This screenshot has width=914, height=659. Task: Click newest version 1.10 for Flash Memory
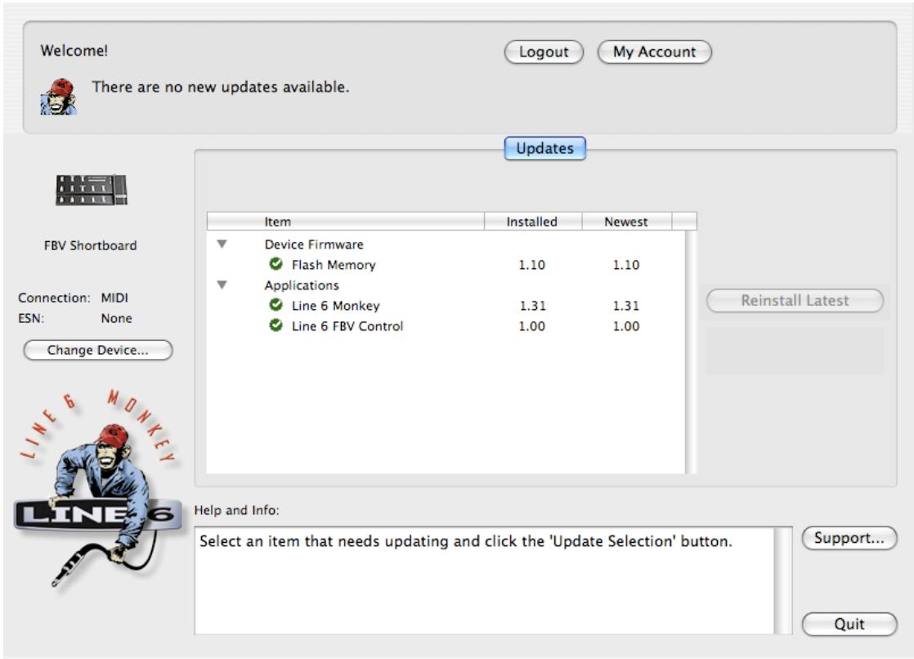point(626,265)
